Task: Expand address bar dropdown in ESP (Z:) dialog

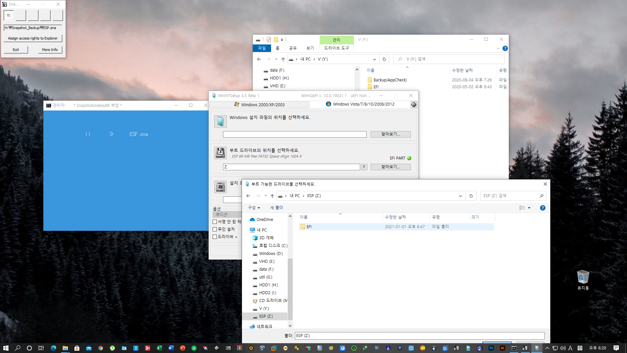Action: [460, 196]
